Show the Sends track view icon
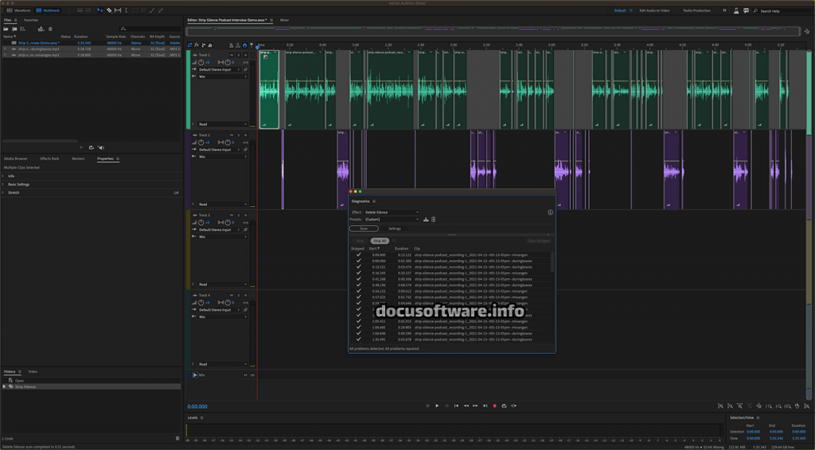815x450 pixels. pyautogui.click(x=203, y=45)
